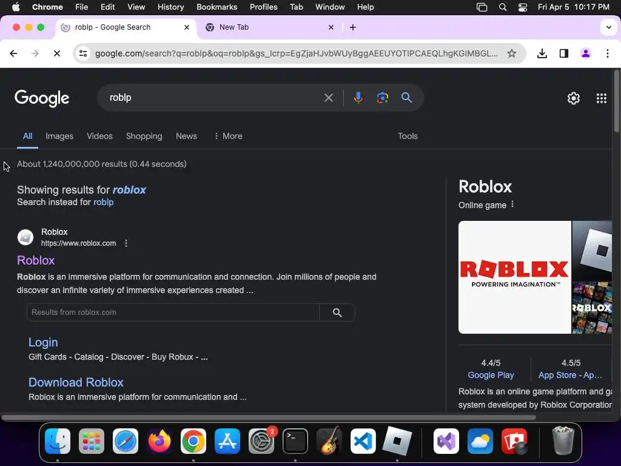Open the App Store rating link
Viewport: 621px width, 466px height.
pyautogui.click(x=570, y=375)
